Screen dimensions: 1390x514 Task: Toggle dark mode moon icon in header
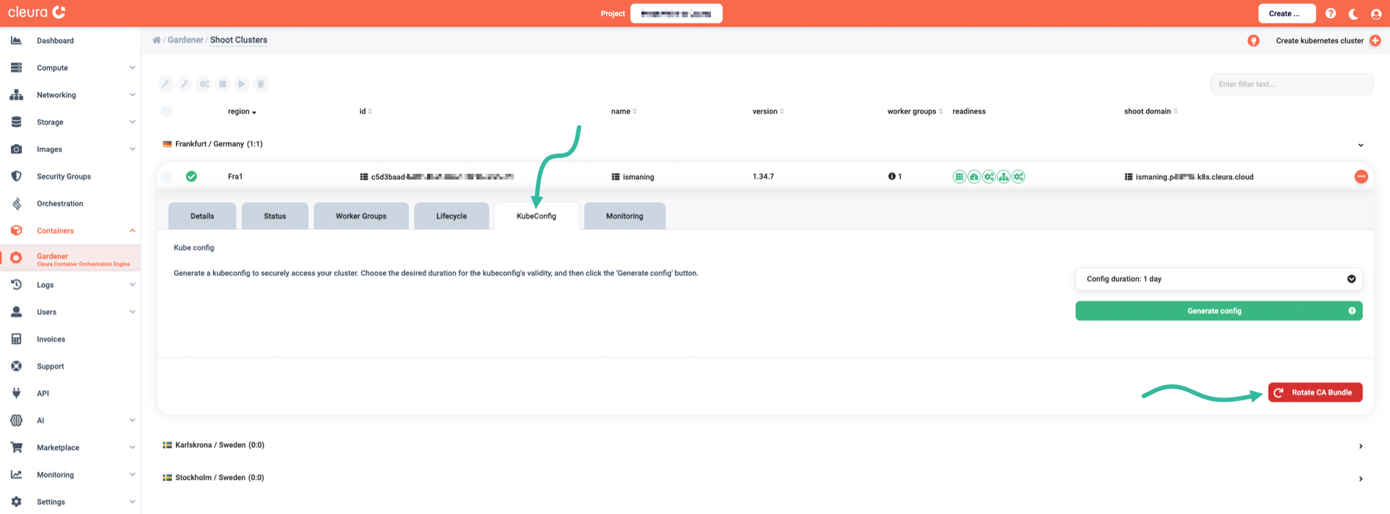1353,14
